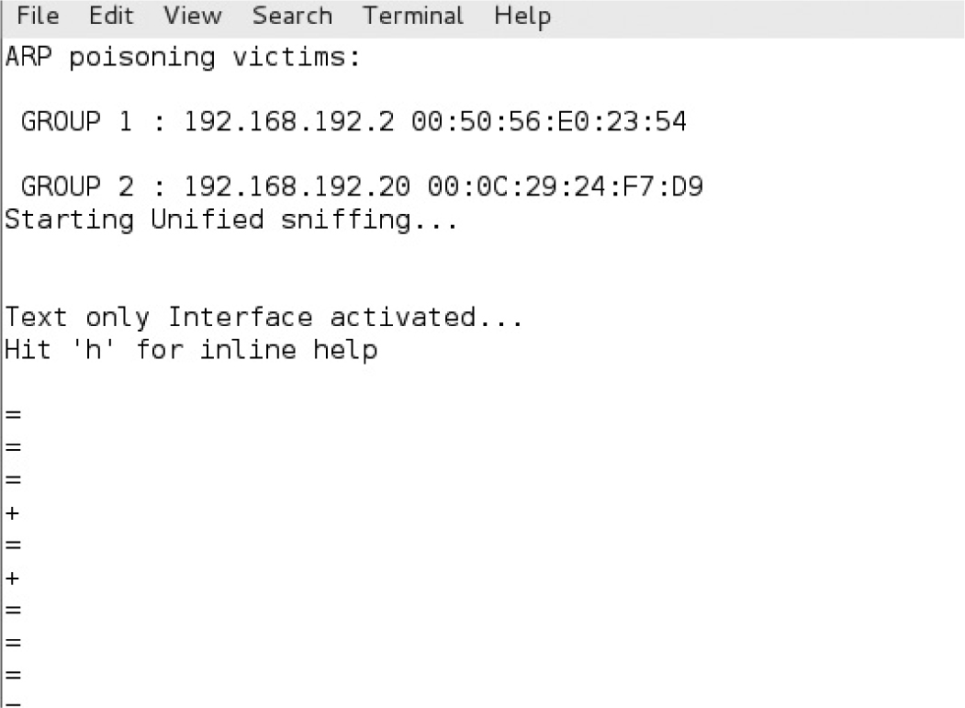Open the Search menu
Image resolution: width=965 pixels, height=708 pixels.
point(292,17)
